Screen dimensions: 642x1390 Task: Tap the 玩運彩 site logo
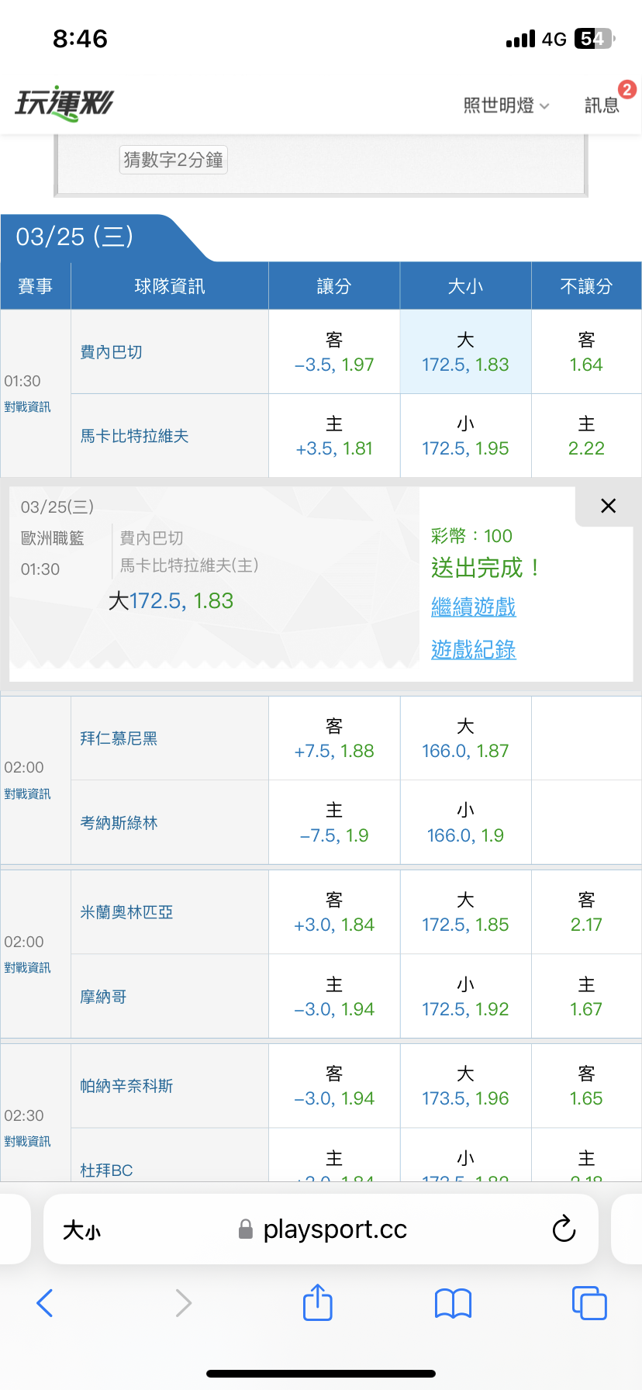pos(64,103)
